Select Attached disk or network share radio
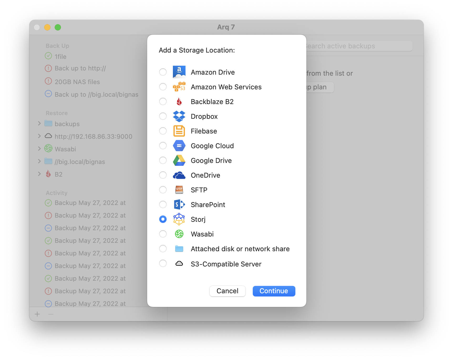 point(163,249)
